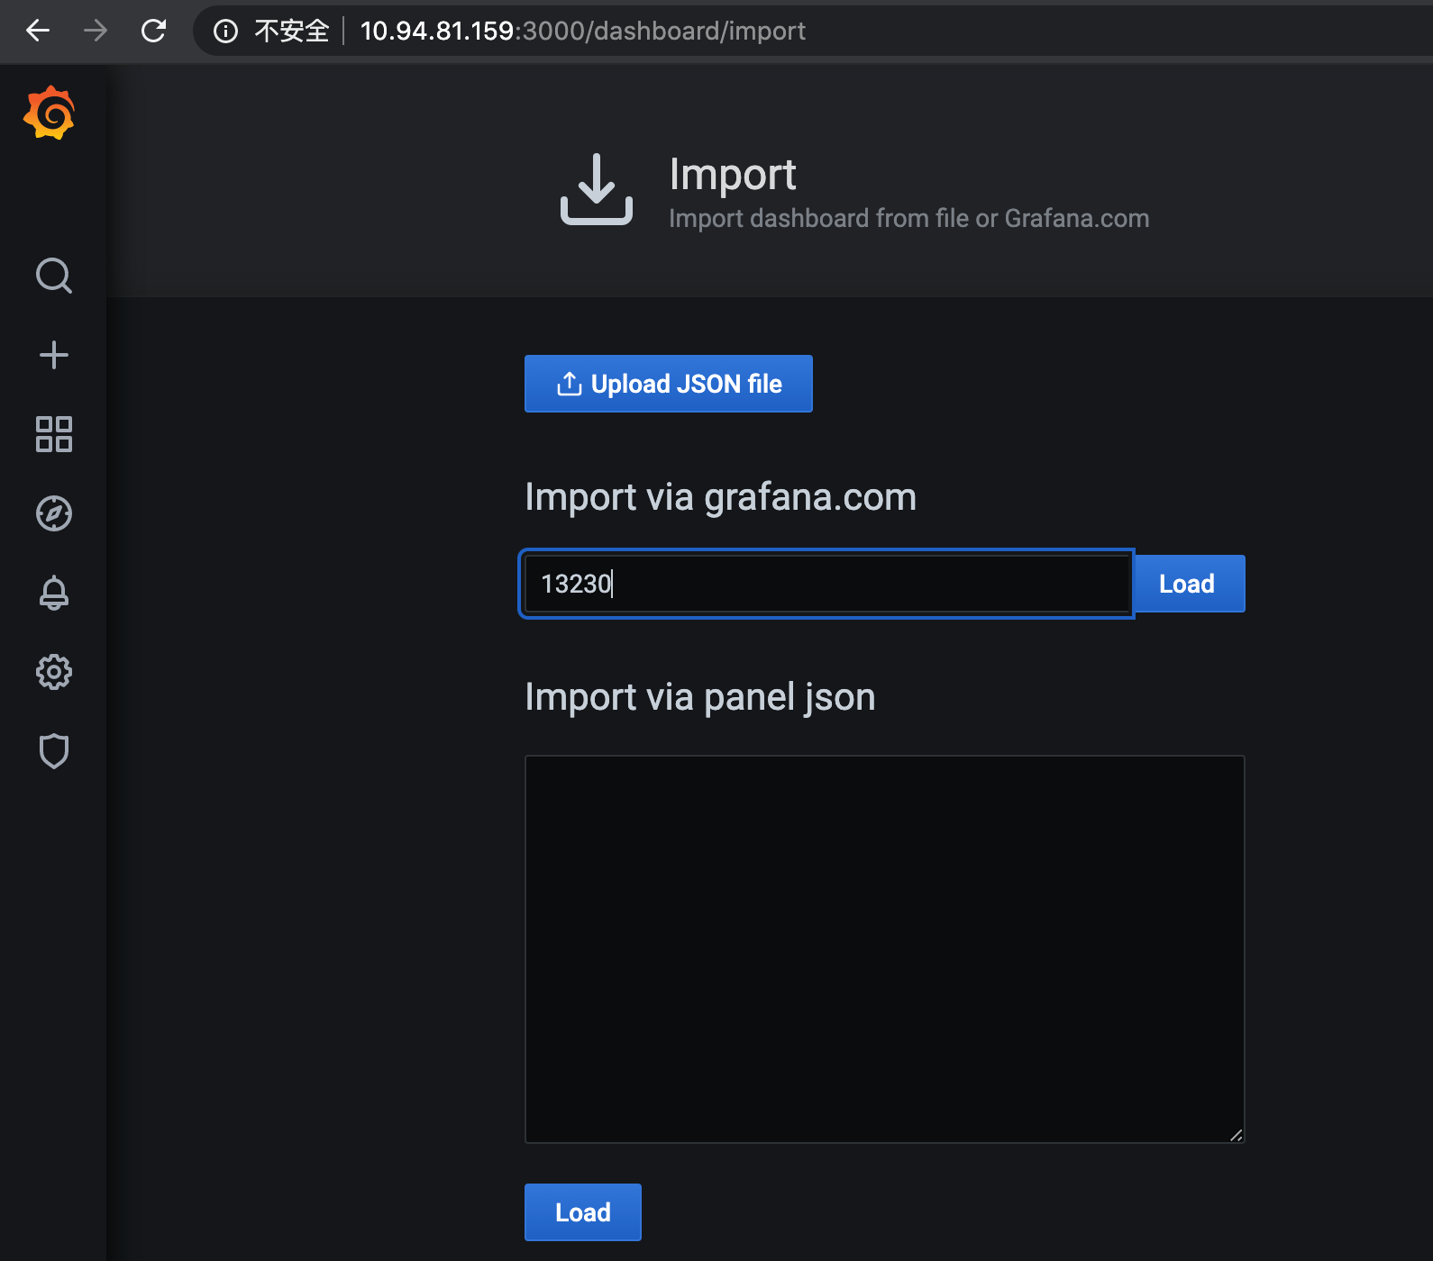Click the 'Import dashboard from file or Grafana.com' subtitle
Viewport: 1433px width, 1261px height.
coord(909,218)
